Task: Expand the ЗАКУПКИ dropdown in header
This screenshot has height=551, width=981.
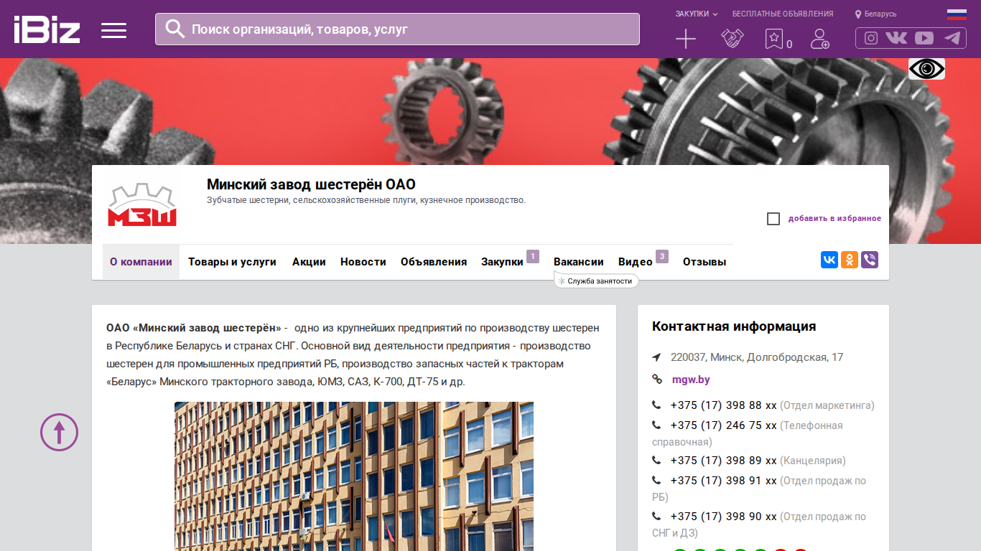Action: tap(696, 14)
